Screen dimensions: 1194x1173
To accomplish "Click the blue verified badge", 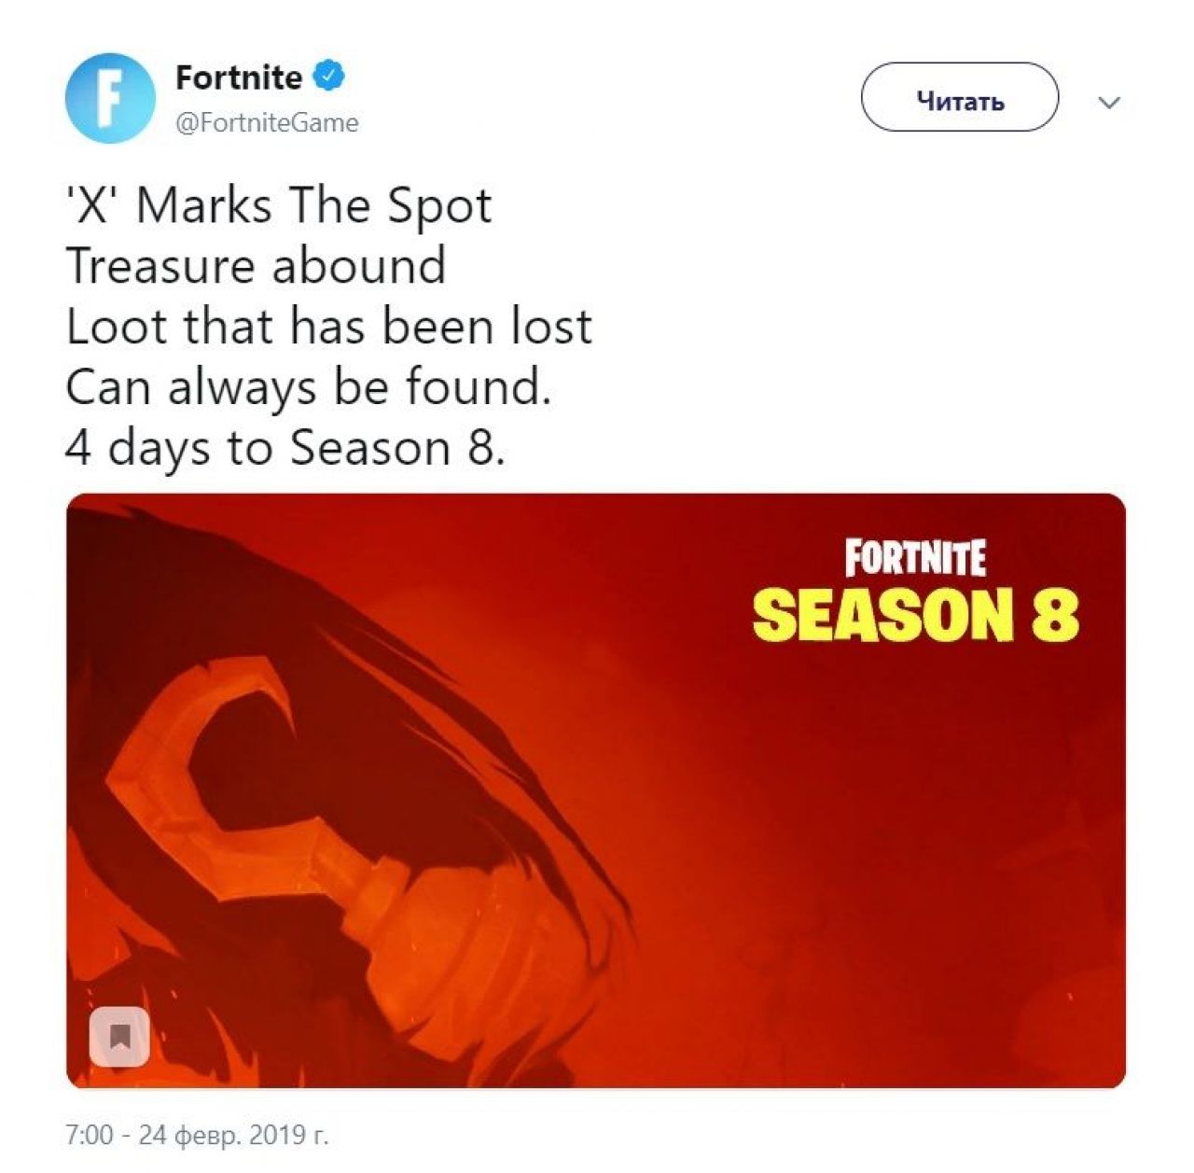I will click(328, 77).
